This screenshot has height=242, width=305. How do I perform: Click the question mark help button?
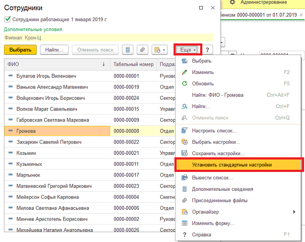(x=207, y=50)
